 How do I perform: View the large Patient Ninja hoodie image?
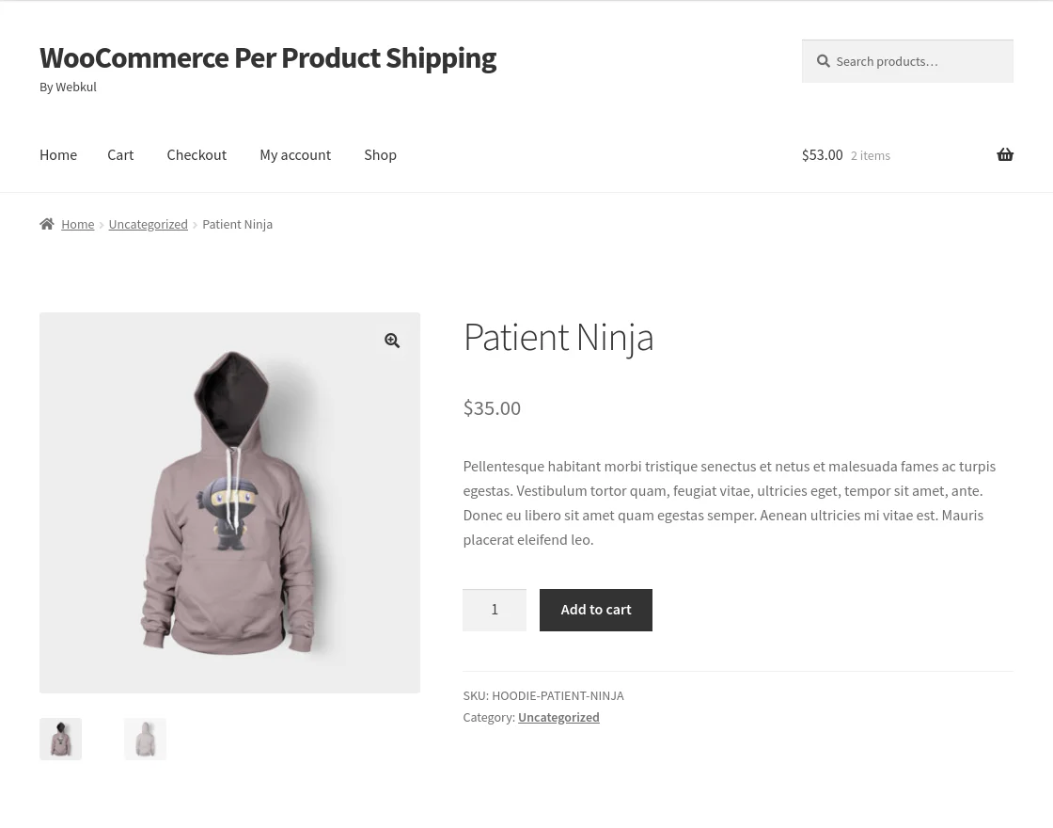[x=229, y=503]
